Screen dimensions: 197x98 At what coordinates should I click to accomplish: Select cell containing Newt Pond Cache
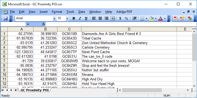(129, 52)
